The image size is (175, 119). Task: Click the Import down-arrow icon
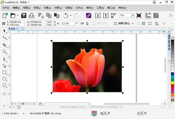pos(98,15)
